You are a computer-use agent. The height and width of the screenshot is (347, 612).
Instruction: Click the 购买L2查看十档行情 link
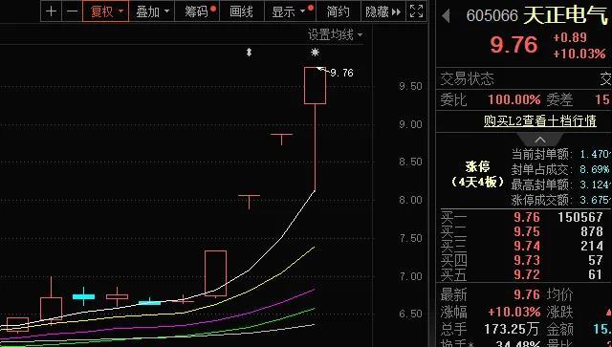(x=540, y=120)
